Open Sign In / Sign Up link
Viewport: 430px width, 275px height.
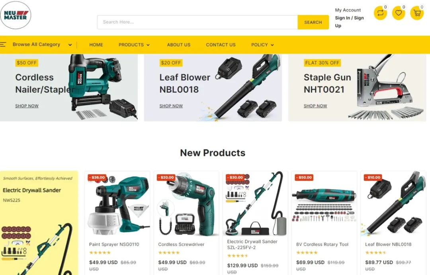pos(350,21)
